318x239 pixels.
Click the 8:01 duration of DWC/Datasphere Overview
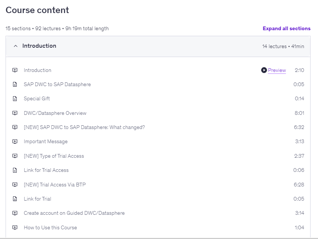click(299, 113)
